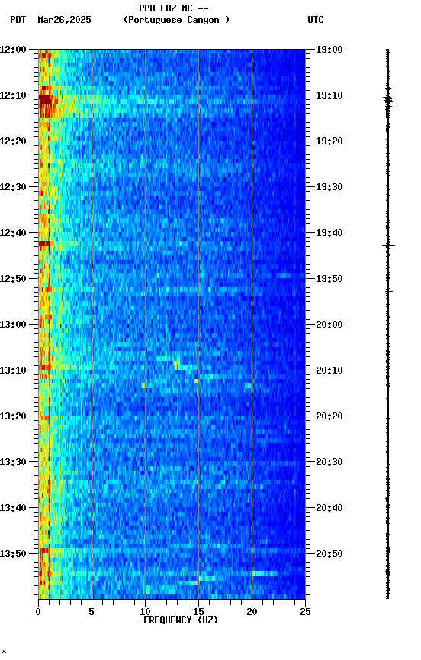Click the 12:20 PDT time label
This screenshot has width=421, height=660.
[13, 141]
